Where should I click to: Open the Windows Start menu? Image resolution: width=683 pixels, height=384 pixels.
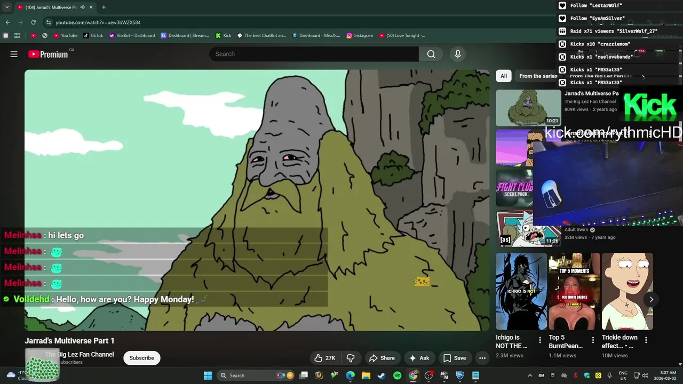(208, 375)
